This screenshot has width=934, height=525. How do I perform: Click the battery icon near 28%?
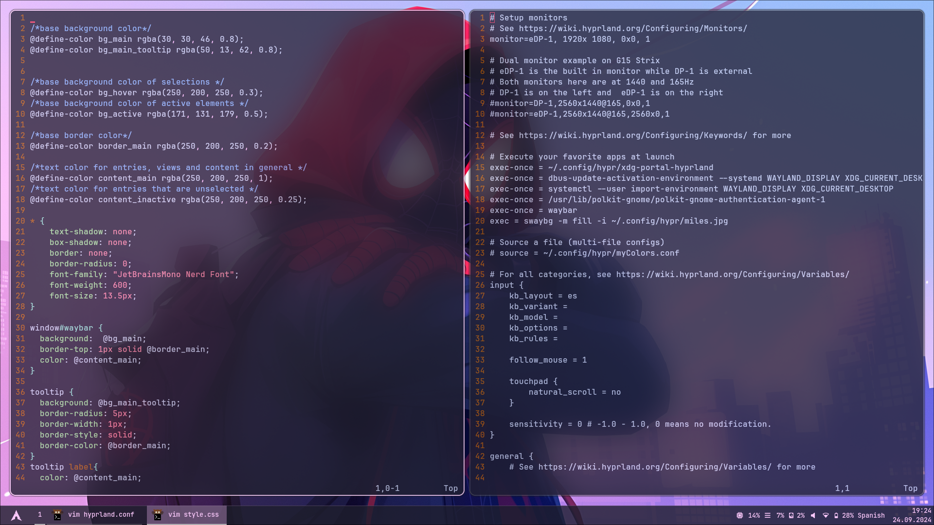point(836,515)
